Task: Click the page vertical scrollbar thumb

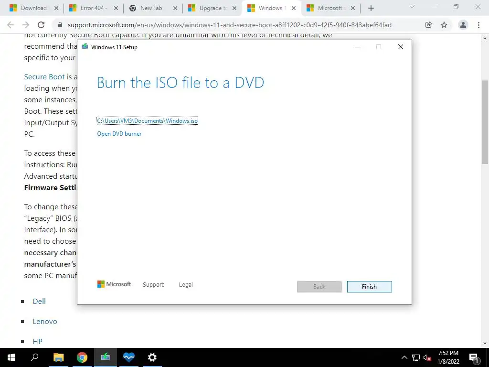Action: pyautogui.click(x=485, y=122)
